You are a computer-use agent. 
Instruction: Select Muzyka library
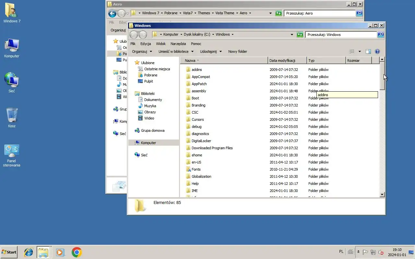point(147,106)
